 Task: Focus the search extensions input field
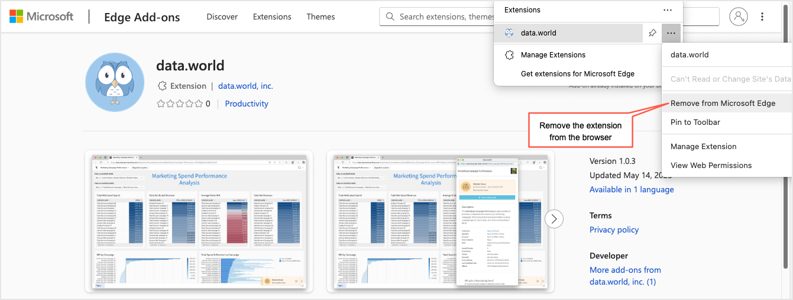tap(549, 17)
